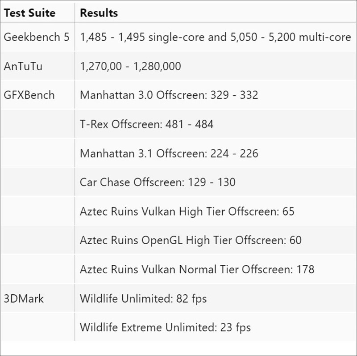Select the 3DMark test suite cell
The width and height of the screenshot is (357, 356).
click(24, 298)
